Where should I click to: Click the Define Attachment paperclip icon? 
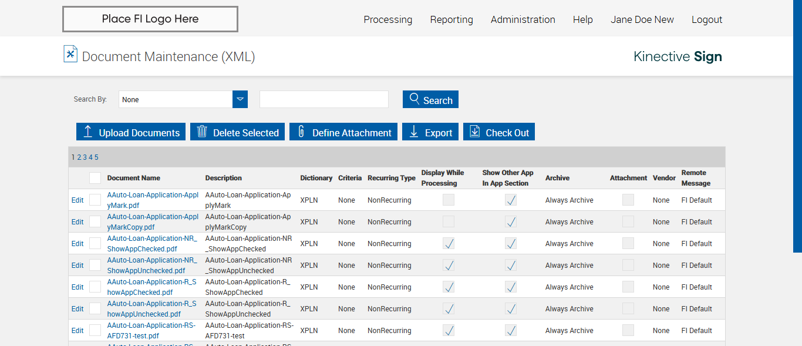coord(301,132)
